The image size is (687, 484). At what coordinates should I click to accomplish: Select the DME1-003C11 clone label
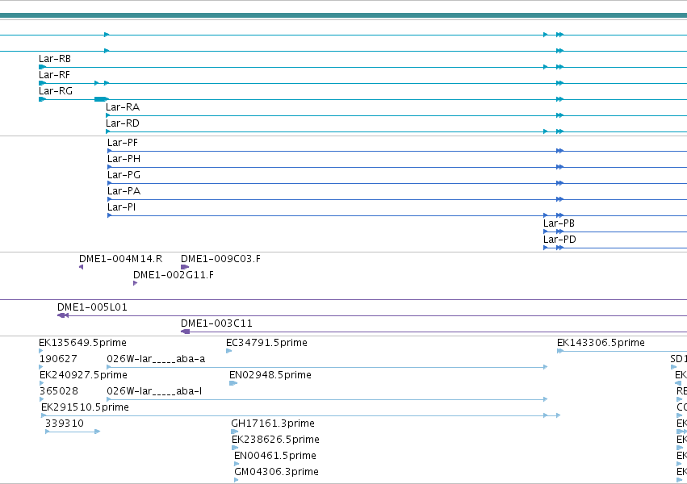[x=217, y=323]
